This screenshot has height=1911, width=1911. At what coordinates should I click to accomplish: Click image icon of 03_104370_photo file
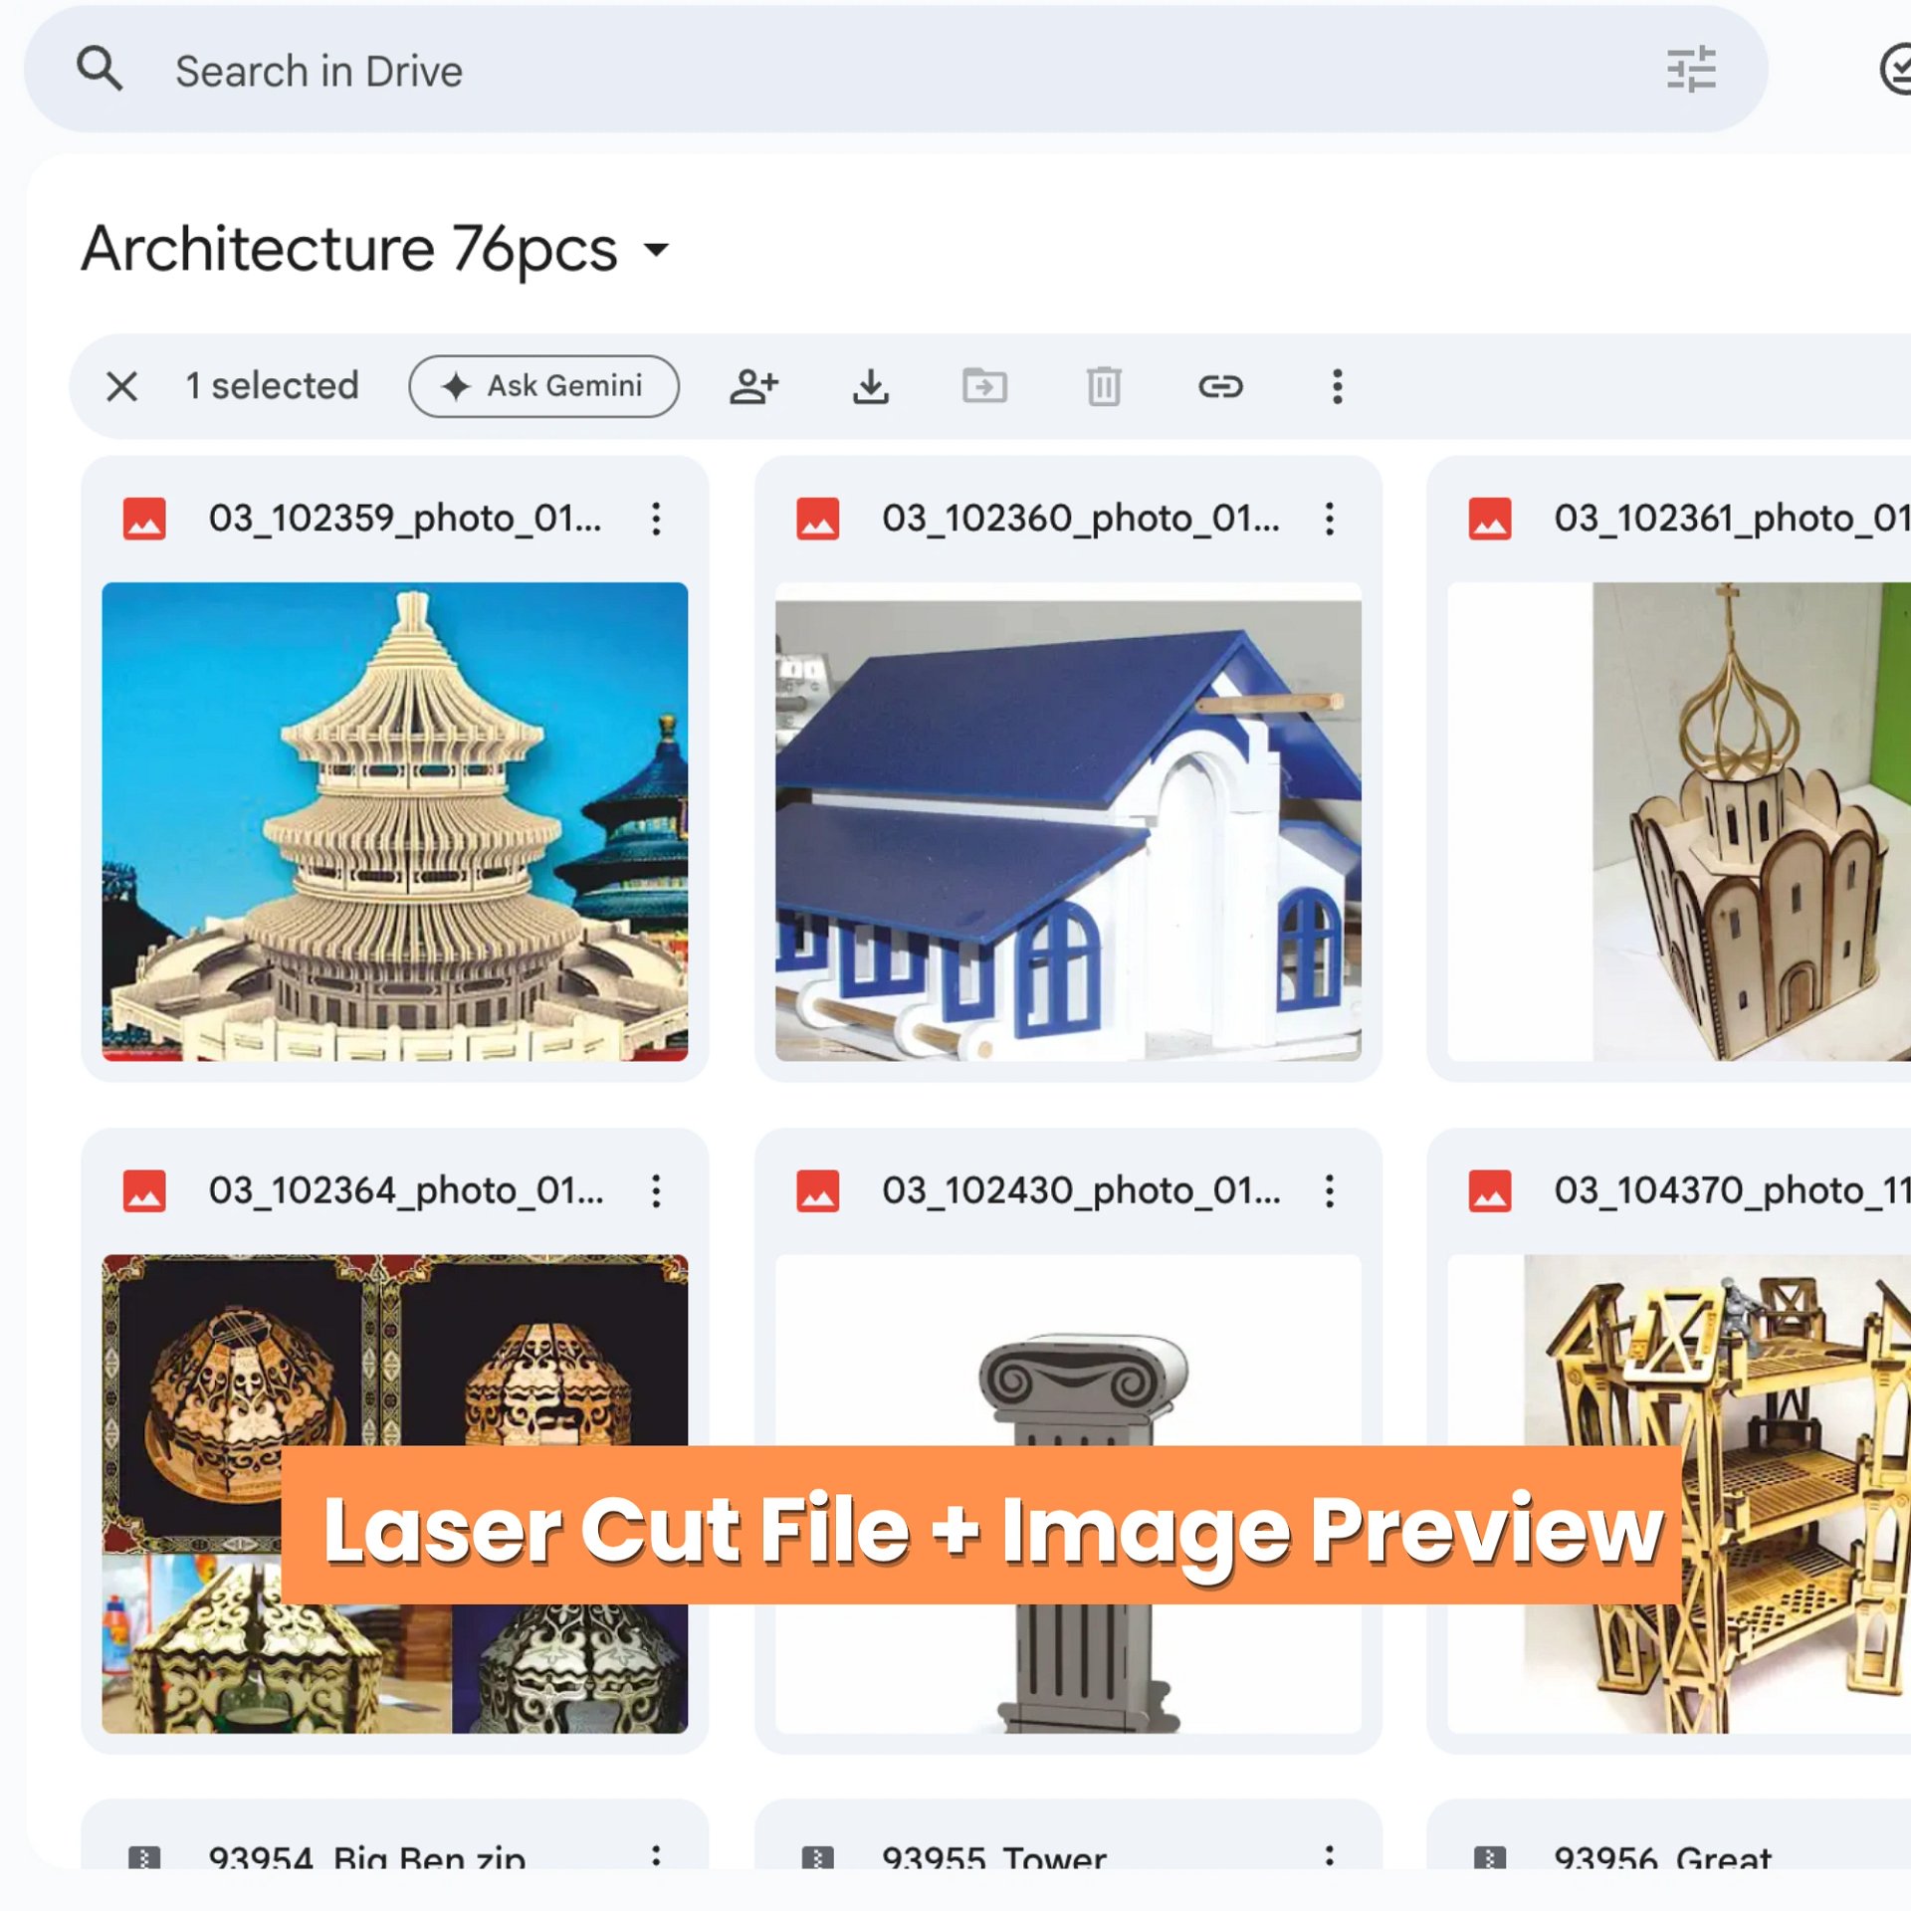tap(1490, 1190)
